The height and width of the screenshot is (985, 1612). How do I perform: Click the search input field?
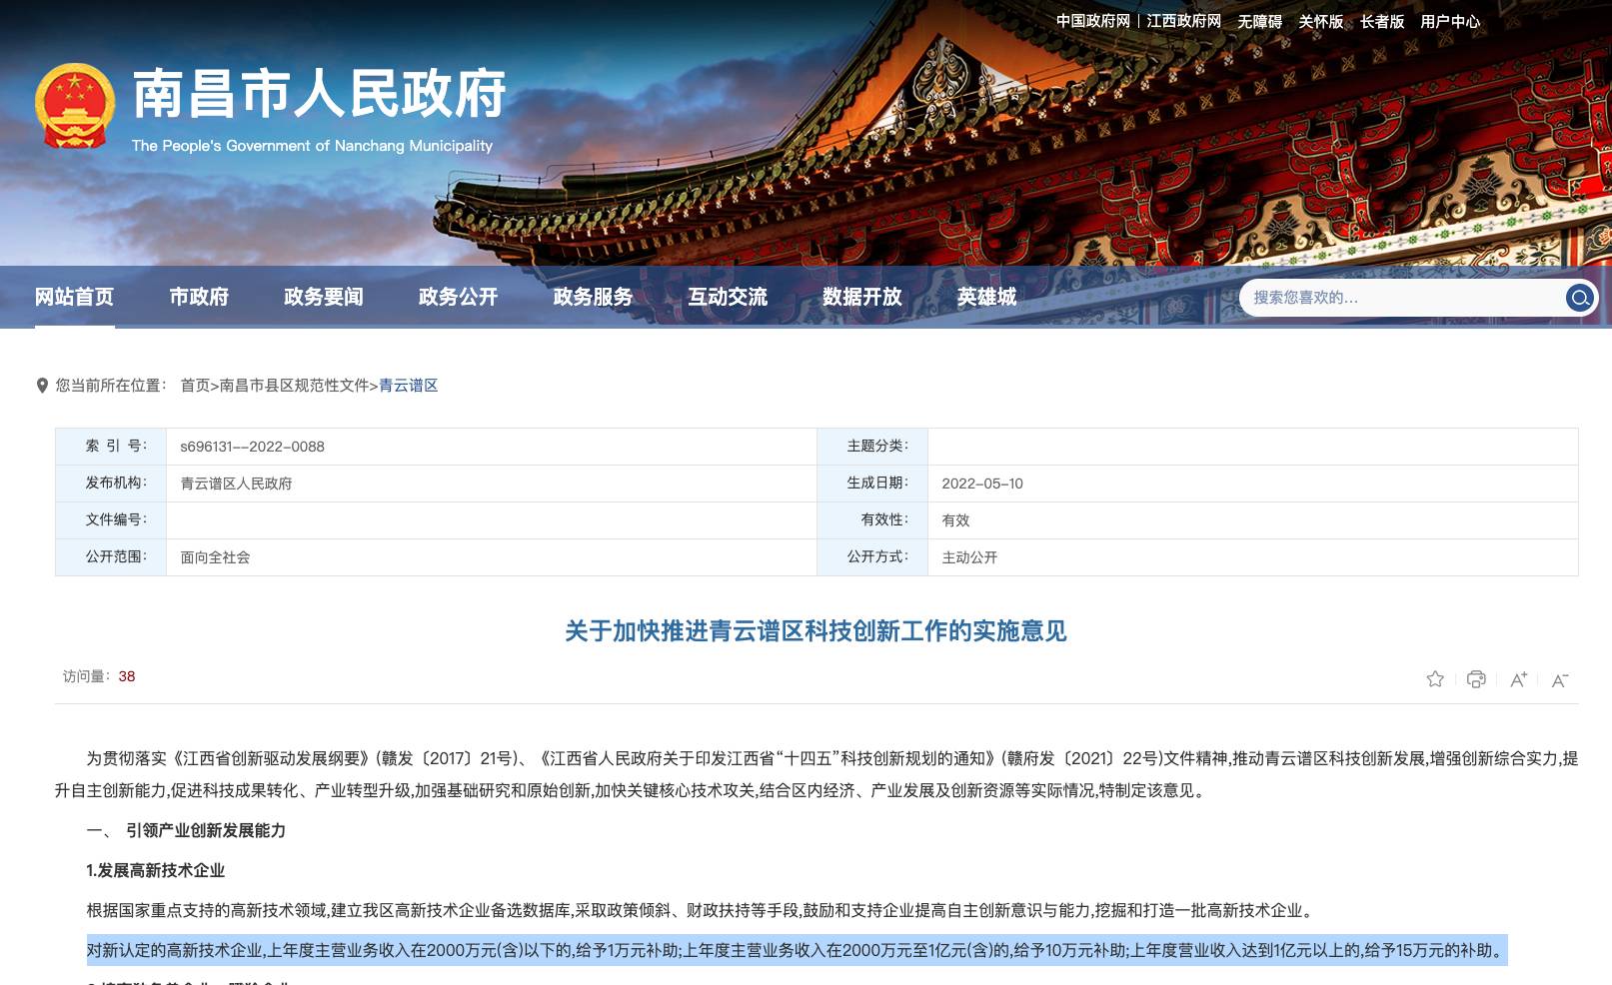pyautogui.click(x=1402, y=298)
